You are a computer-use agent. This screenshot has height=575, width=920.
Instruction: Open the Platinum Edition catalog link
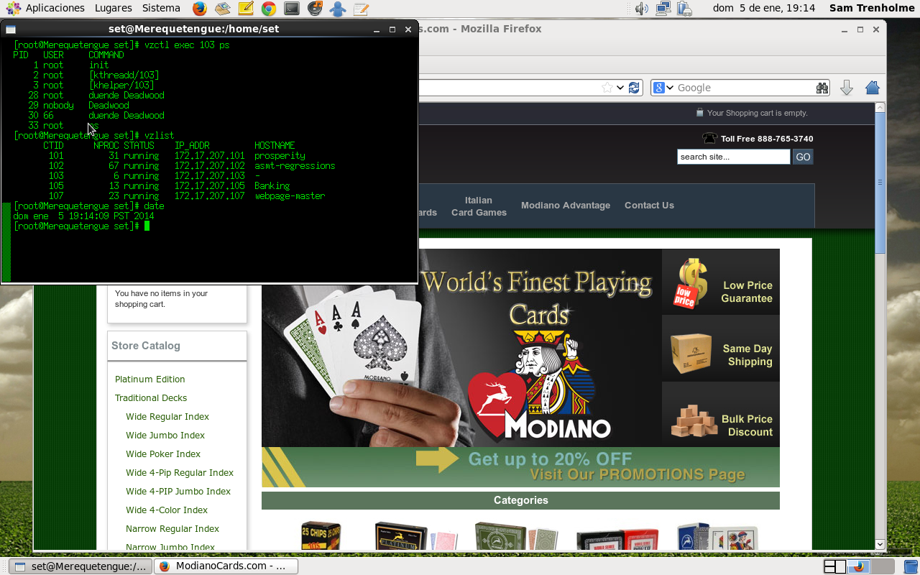click(149, 379)
